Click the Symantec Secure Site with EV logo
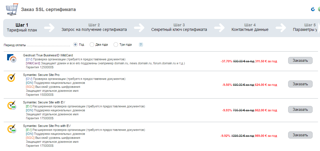Image resolution: width=320 pixels, height=151 pixels. [x=12, y=105]
